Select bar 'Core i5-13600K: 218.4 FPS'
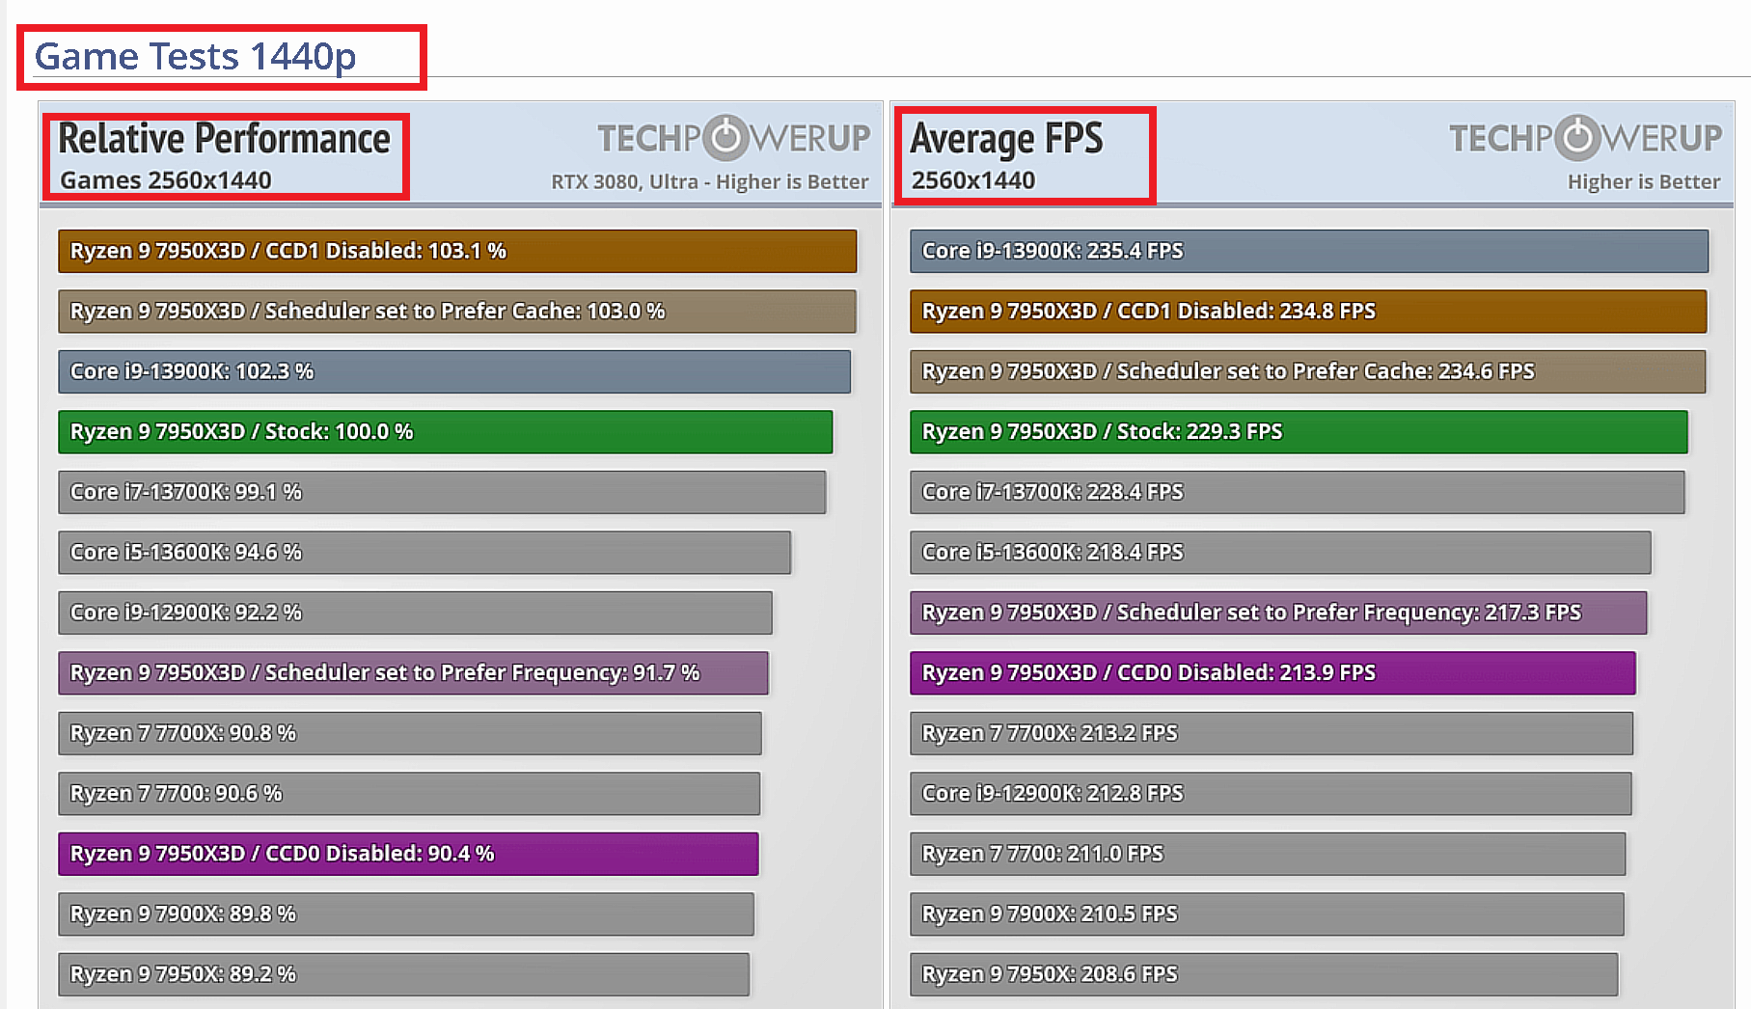This screenshot has height=1009, width=1751. tap(1280, 553)
